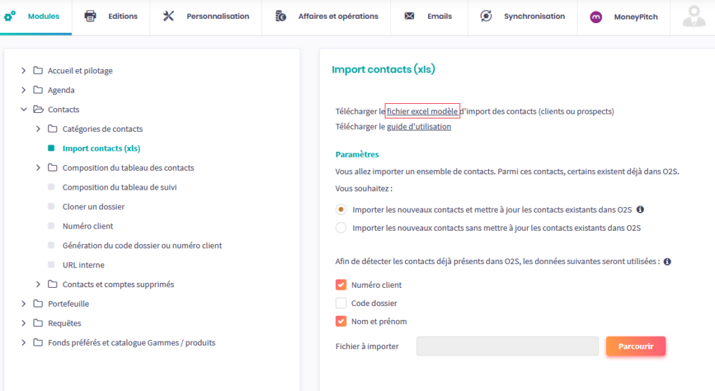This screenshot has height=391, width=715.
Task: Click info icon next to first import option
Action: tap(640, 209)
